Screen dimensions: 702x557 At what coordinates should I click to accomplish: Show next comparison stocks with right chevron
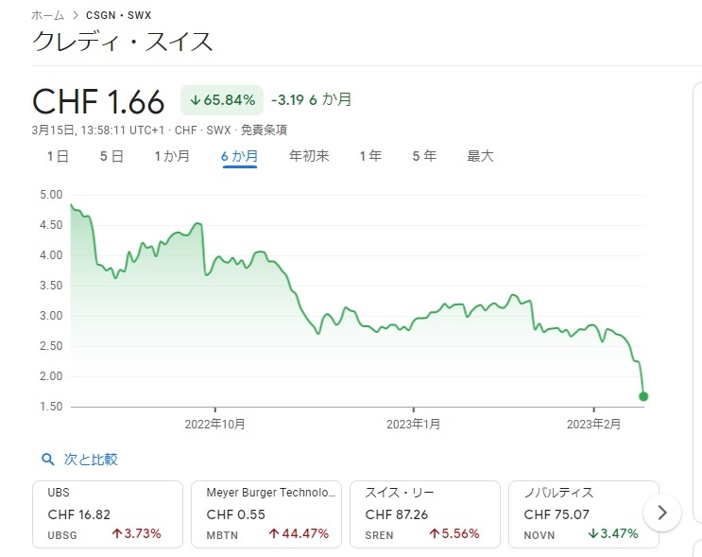click(662, 513)
